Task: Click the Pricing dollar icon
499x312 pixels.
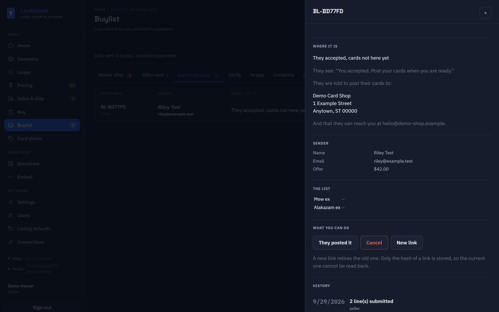Action: 11,85
